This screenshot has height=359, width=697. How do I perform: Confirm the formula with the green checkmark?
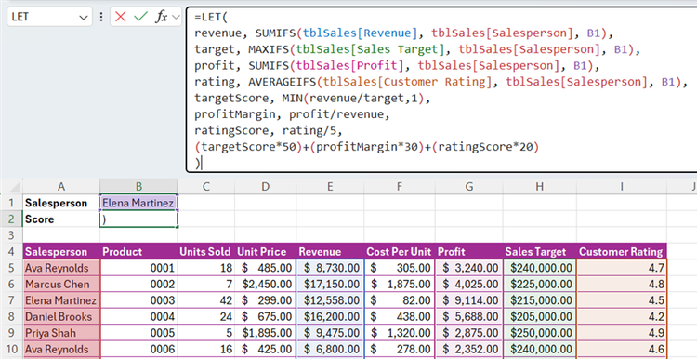(140, 17)
